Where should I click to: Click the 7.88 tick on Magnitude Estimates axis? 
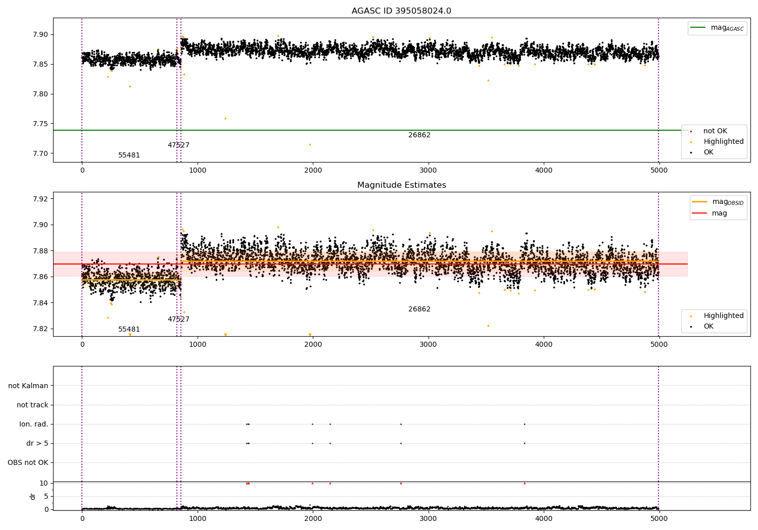39,251
